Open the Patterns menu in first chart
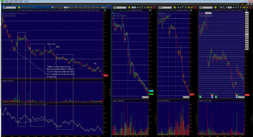The height and width of the screenshot is (137, 253). coord(96,7)
